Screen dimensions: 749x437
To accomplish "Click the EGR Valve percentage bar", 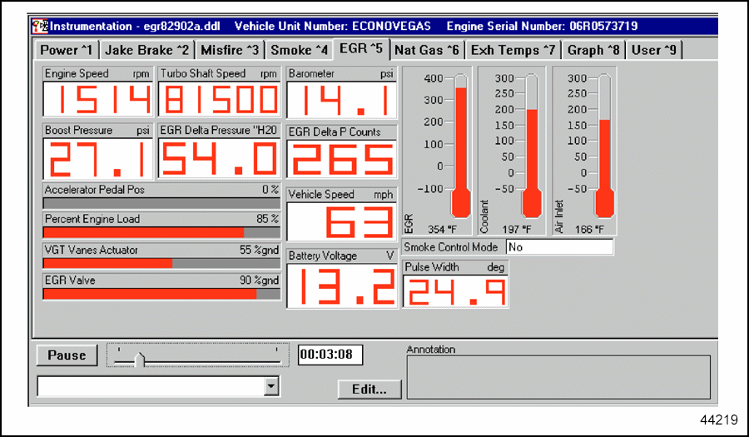I will tap(161, 293).
